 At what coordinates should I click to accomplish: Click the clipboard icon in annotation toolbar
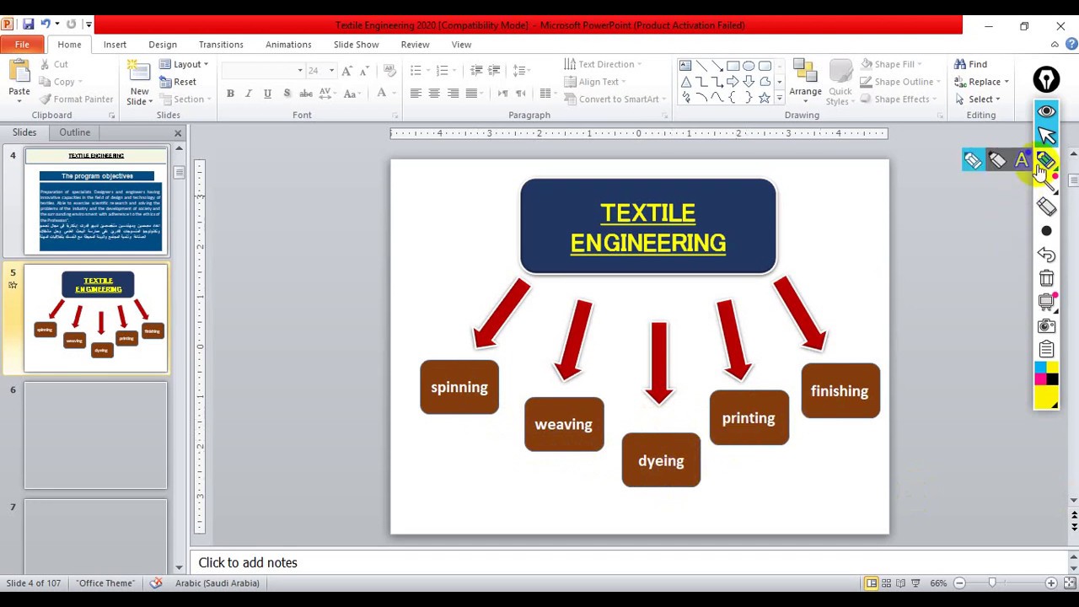click(x=1046, y=349)
